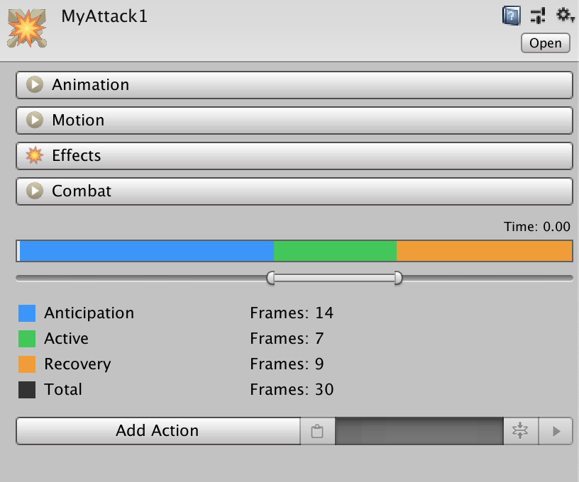Viewport: 579px width, 482px height.
Task: Expand the Combat section
Action: click(294, 191)
